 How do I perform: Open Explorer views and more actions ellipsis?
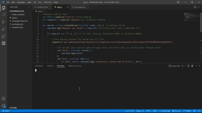coord(29,7)
